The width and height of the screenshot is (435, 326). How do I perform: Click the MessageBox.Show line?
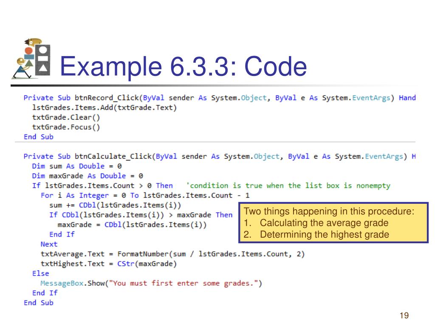pyautogui.click(x=151, y=283)
